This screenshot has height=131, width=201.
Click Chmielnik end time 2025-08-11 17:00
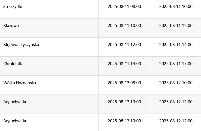(x=176, y=64)
